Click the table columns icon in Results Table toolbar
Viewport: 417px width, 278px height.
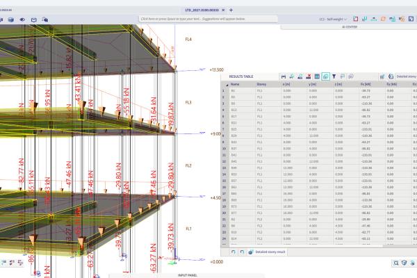click(317, 76)
